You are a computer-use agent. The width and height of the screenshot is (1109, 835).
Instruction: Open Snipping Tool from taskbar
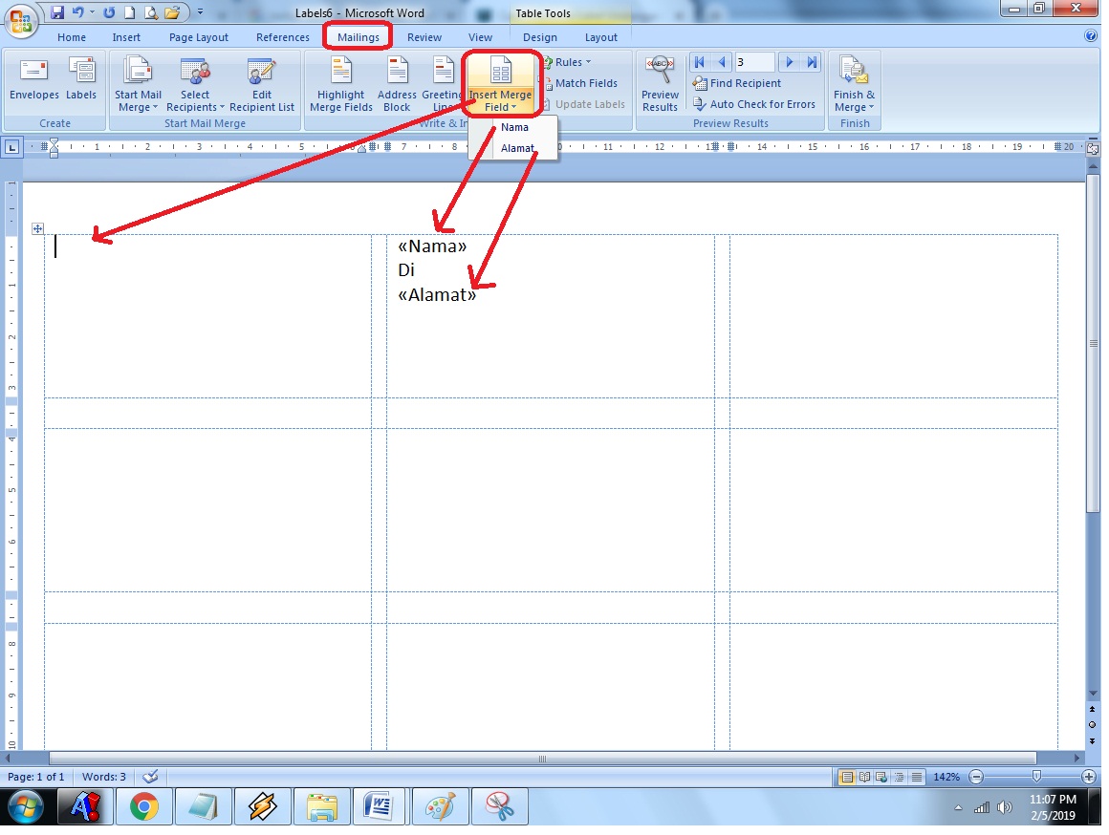tap(500, 806)
